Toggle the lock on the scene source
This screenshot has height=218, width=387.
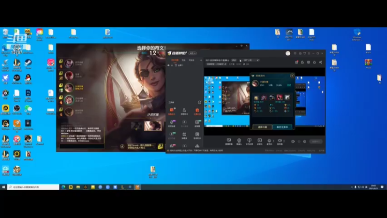click(172, 65)
